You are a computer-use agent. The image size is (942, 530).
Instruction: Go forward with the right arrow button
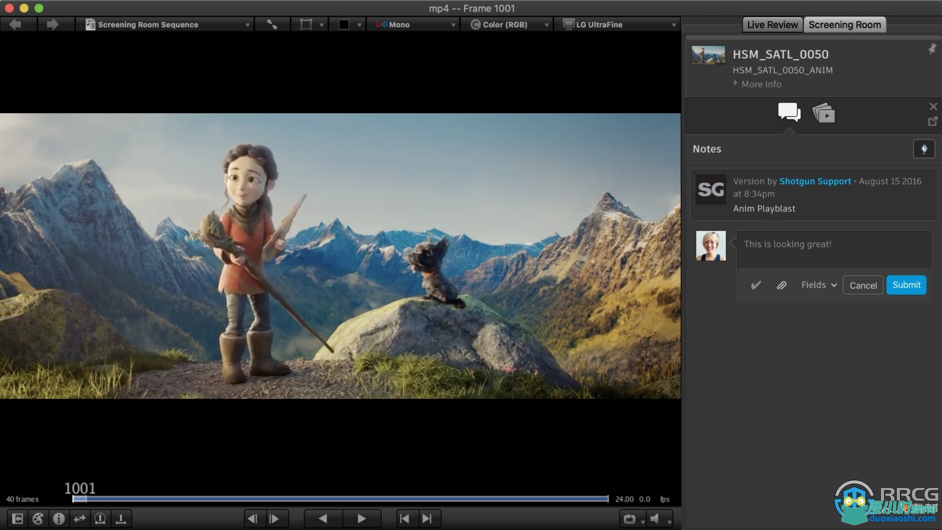pyautogui.click(x=52, y=24)
